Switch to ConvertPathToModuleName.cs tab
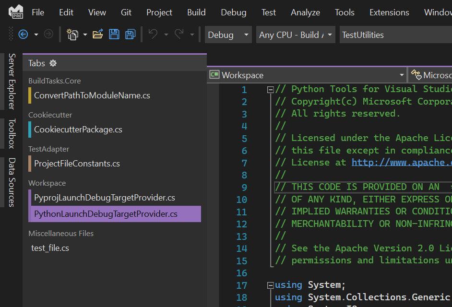452x307 pixels. pyautogui.click(x=92, y=95)
